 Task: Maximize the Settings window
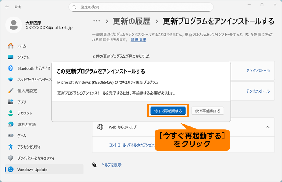(x=262, y=5)
